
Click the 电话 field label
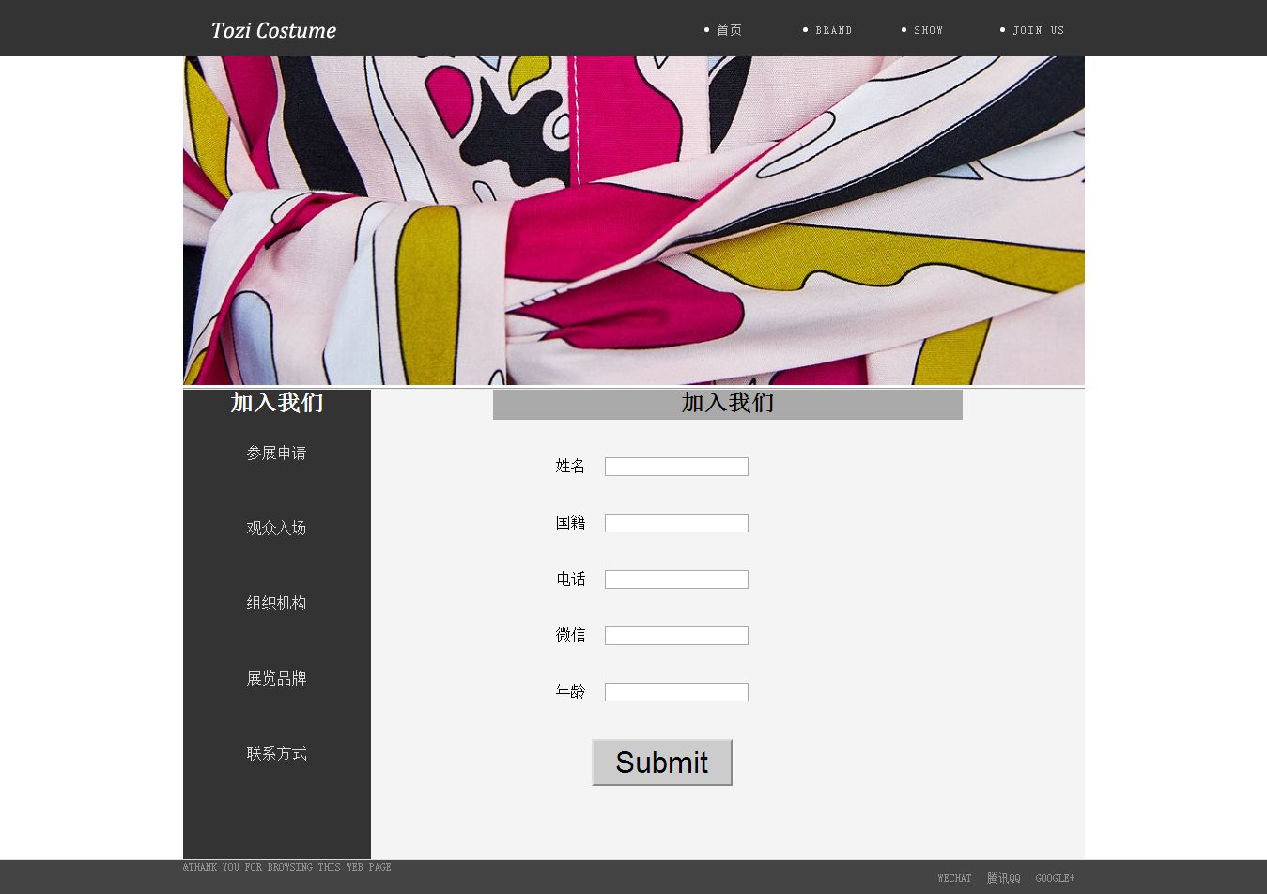570,578
